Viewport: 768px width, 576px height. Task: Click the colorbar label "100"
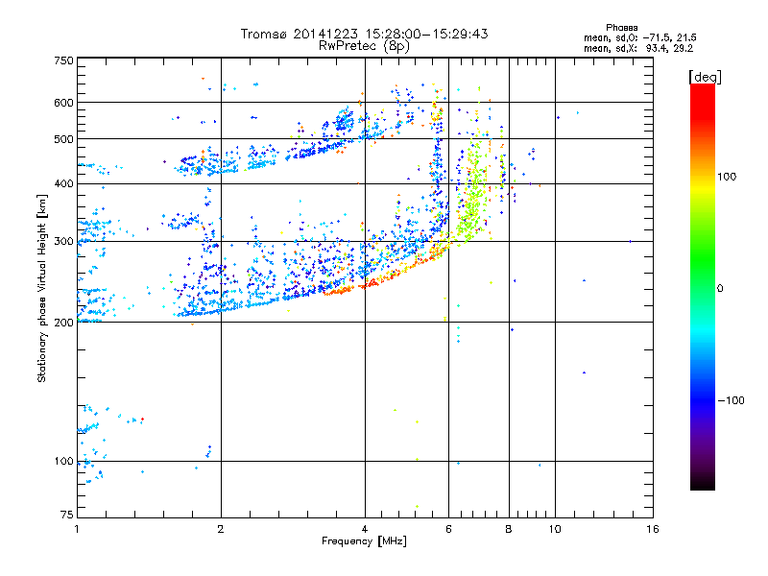(x=727, y=177)
